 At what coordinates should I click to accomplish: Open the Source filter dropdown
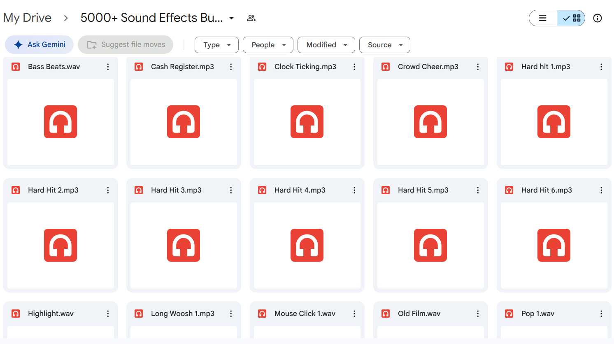[385, 45]
